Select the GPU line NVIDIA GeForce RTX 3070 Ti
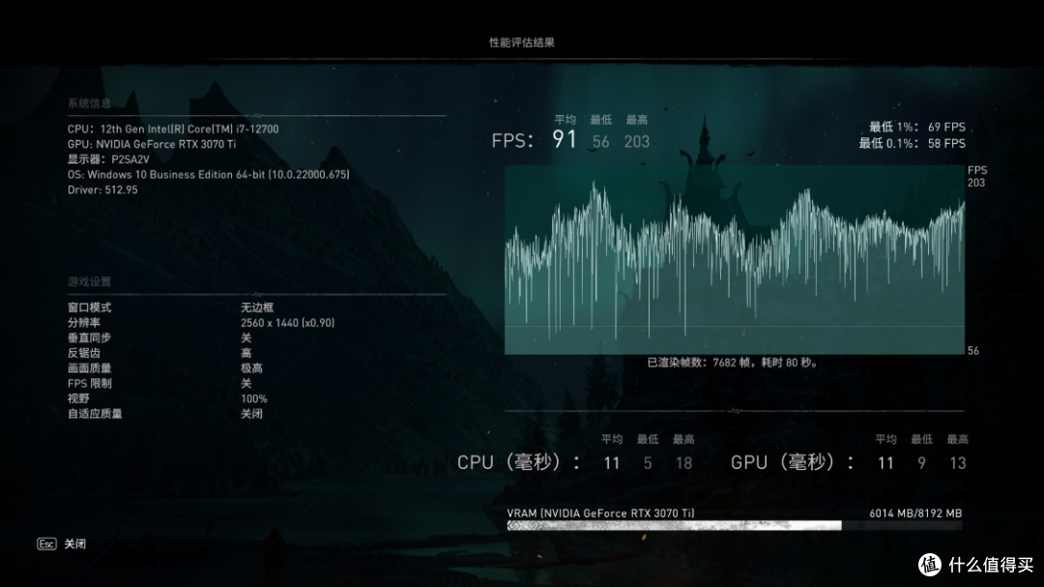This screenshot has height=587, width=1044. [152, 145]
